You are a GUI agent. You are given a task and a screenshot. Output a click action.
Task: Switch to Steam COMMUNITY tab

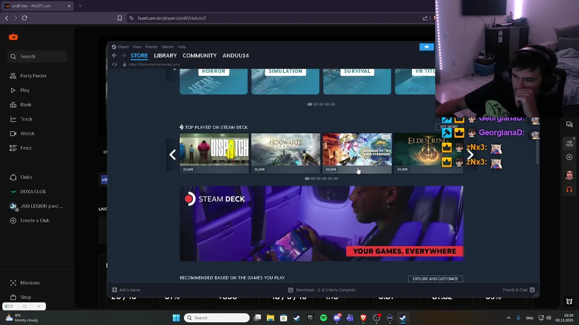(199, 56)
